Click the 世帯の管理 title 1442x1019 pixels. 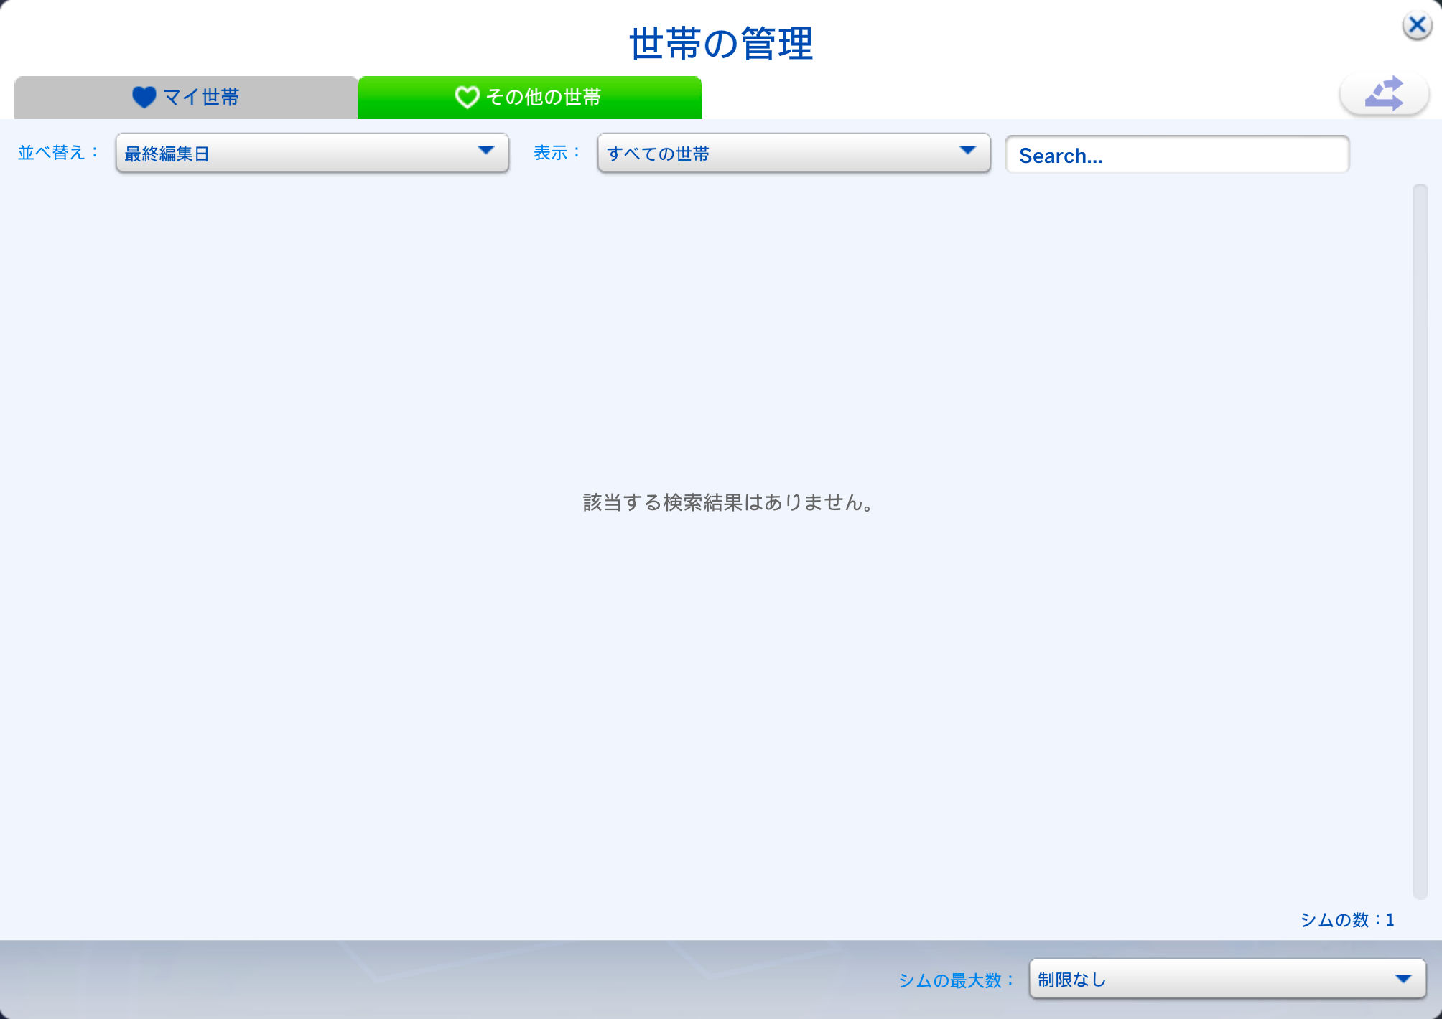pos(721,43)
